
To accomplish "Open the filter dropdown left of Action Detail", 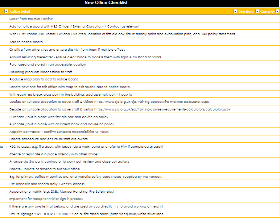I will click(6, 11).
